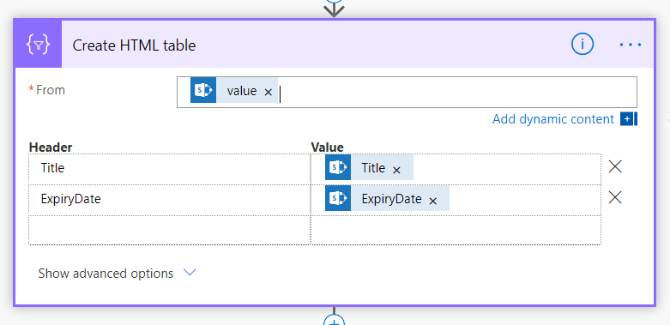Expand Show advanced options
The height and width of the screenshot is (325, 670).
(x=117, y=274)
